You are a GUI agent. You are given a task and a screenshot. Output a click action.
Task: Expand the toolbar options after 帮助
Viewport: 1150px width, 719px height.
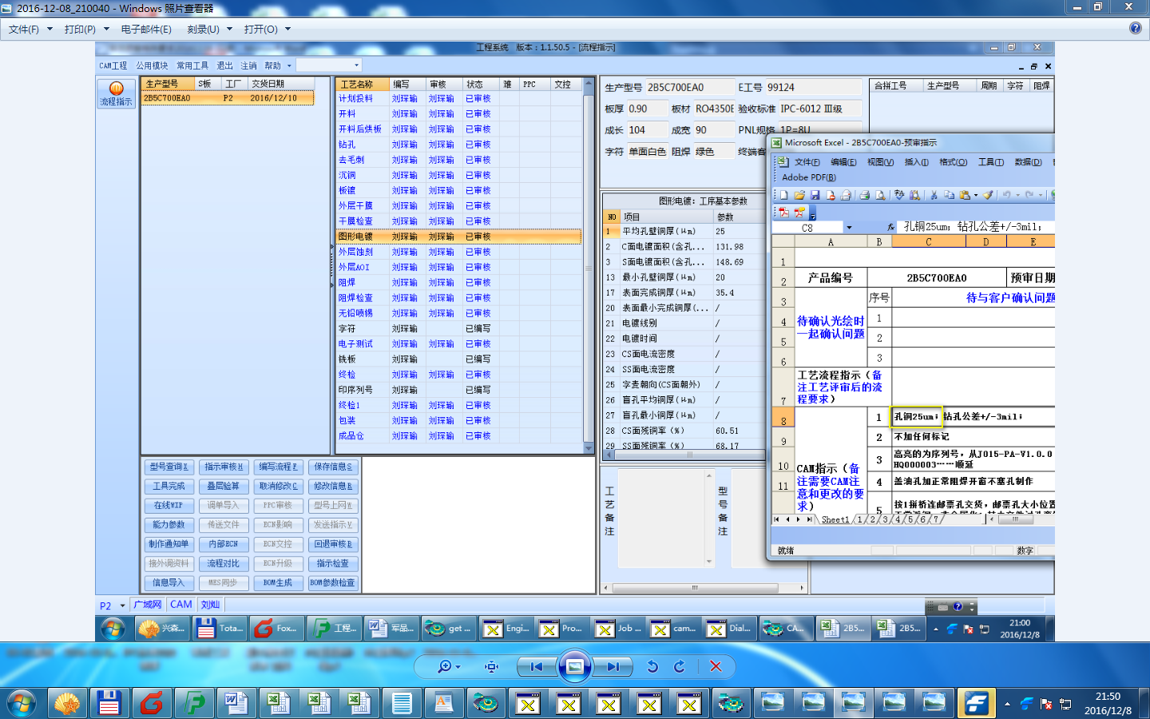289,66
